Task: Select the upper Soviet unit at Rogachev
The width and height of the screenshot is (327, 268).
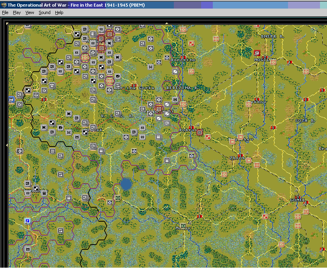Action: pyautogui.click(x=240, y=137)
